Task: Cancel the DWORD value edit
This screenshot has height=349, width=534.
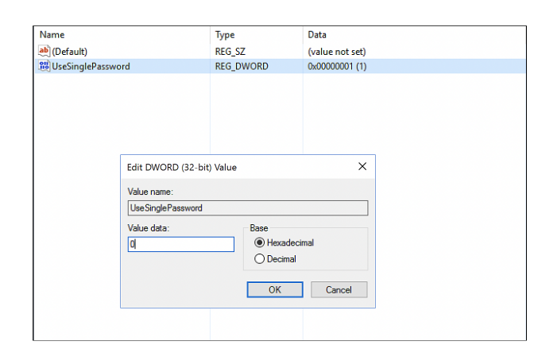Action: click(339, 290)
